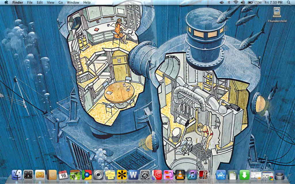Launch Photo Booth from the Dock
The height and width of the screenshot is (184, 295).
point(203,175)
